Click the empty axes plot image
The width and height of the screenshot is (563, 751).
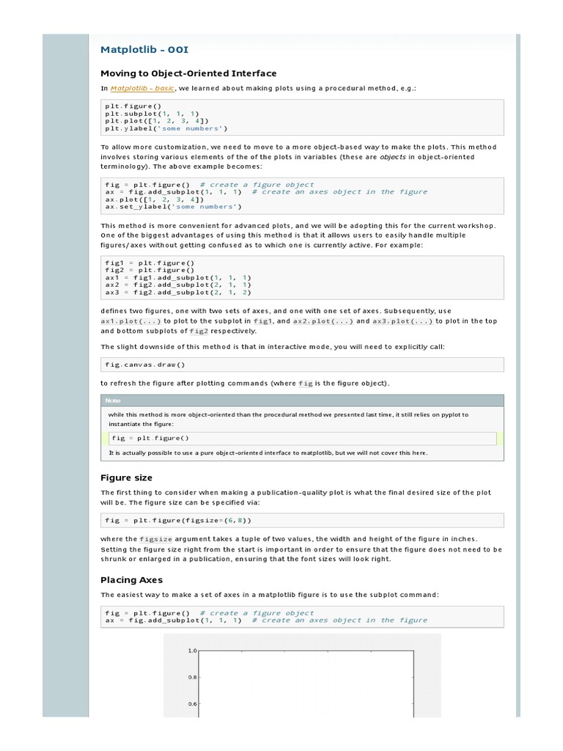tap(302, 675)
